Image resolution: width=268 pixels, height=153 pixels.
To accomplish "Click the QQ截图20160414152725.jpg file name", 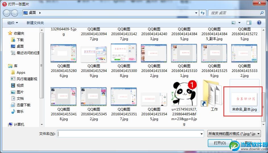I will [244, 34].
